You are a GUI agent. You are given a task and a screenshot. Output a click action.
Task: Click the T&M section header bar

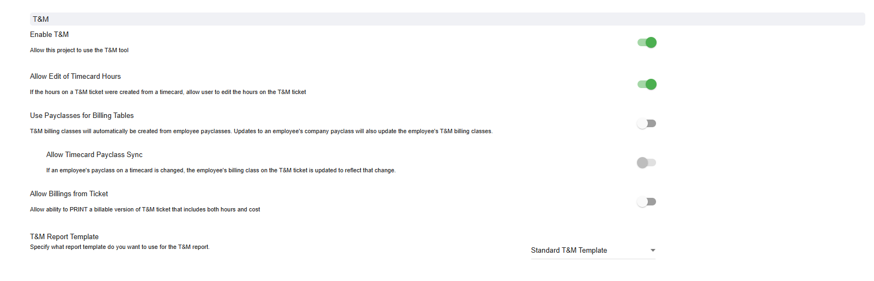[447, 19]
